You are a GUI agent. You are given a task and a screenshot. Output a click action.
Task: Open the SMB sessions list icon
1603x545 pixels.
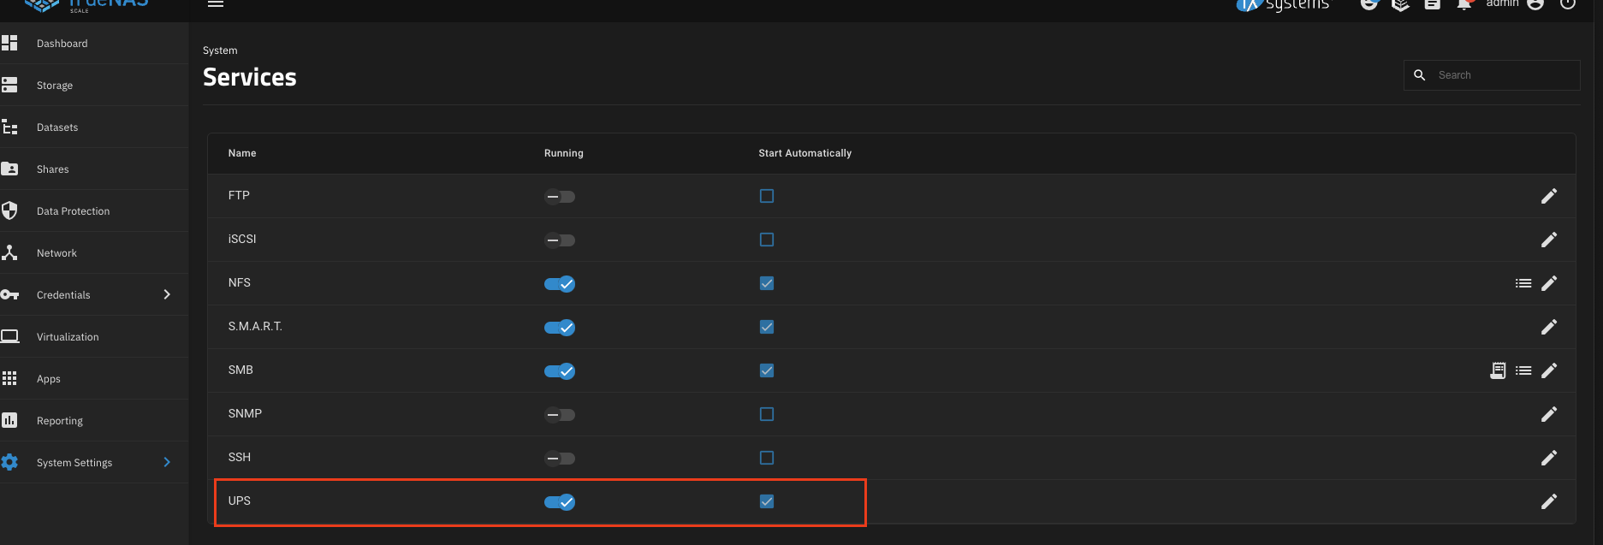point(1523,370)
